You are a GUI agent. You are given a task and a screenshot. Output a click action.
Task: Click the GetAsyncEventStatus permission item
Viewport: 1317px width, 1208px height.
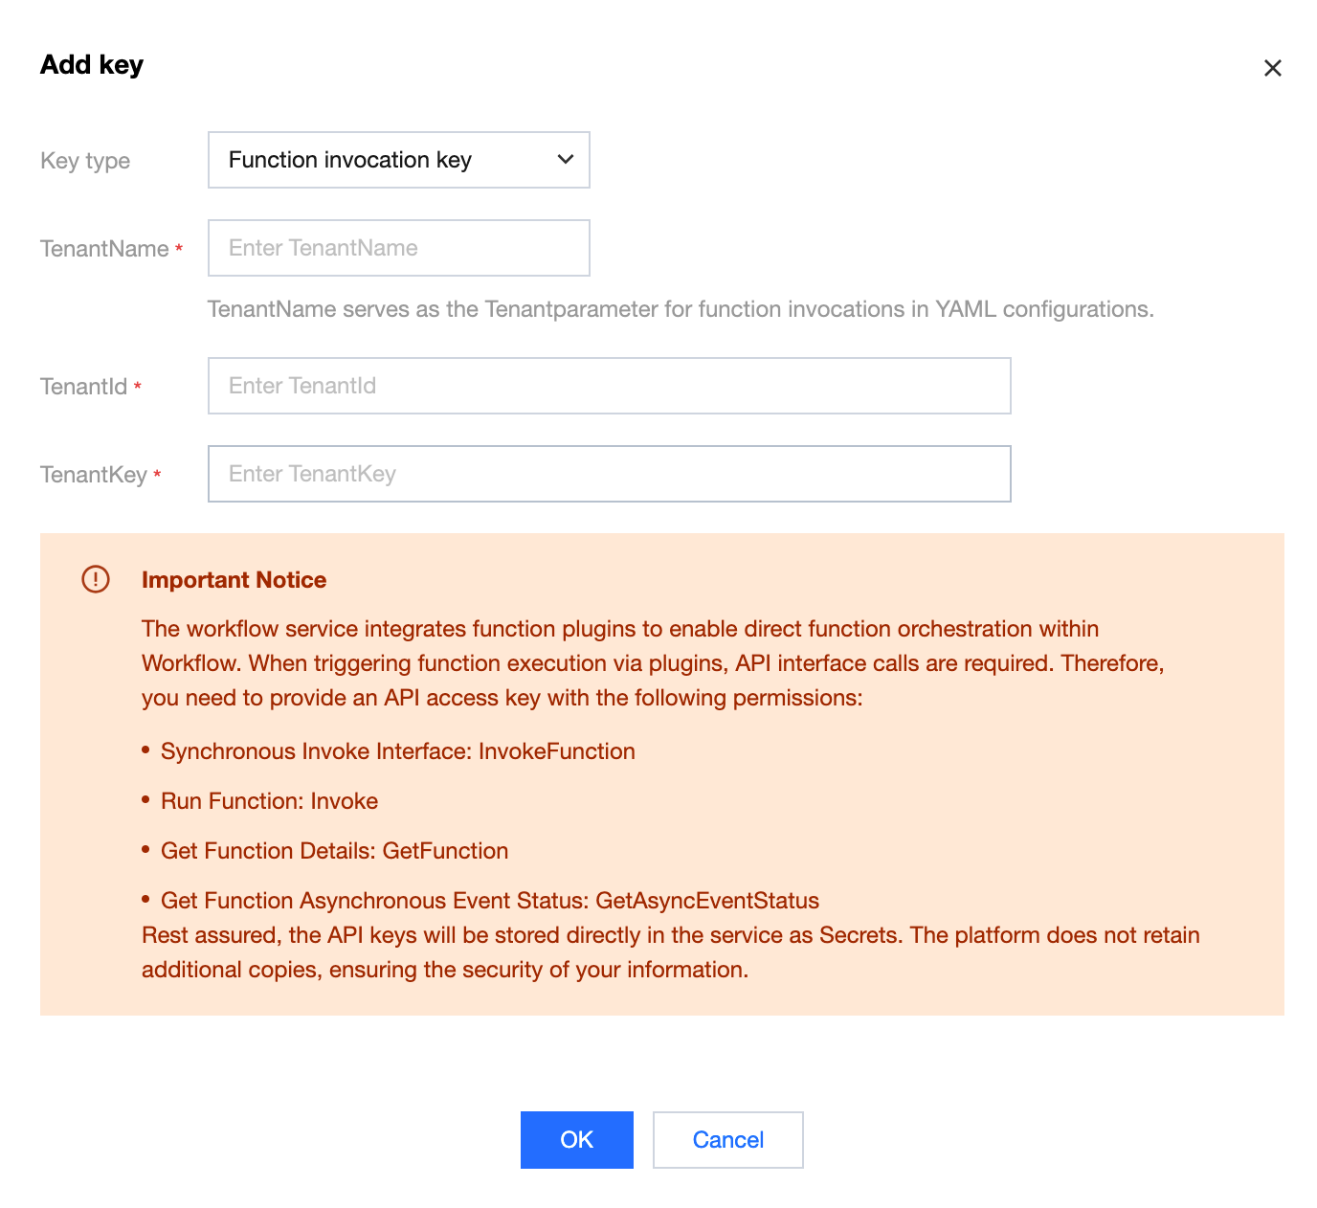point(489,901)
